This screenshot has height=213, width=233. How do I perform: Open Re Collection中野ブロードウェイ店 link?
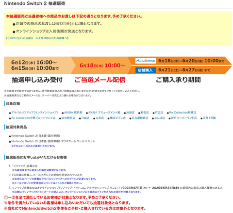coord(33,118)
